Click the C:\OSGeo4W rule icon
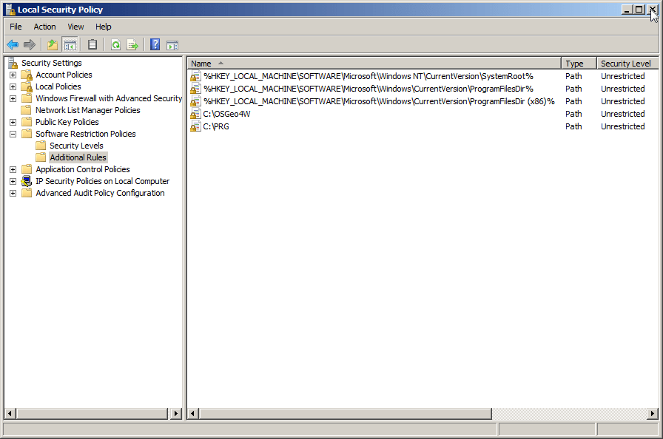 point(195,114)
